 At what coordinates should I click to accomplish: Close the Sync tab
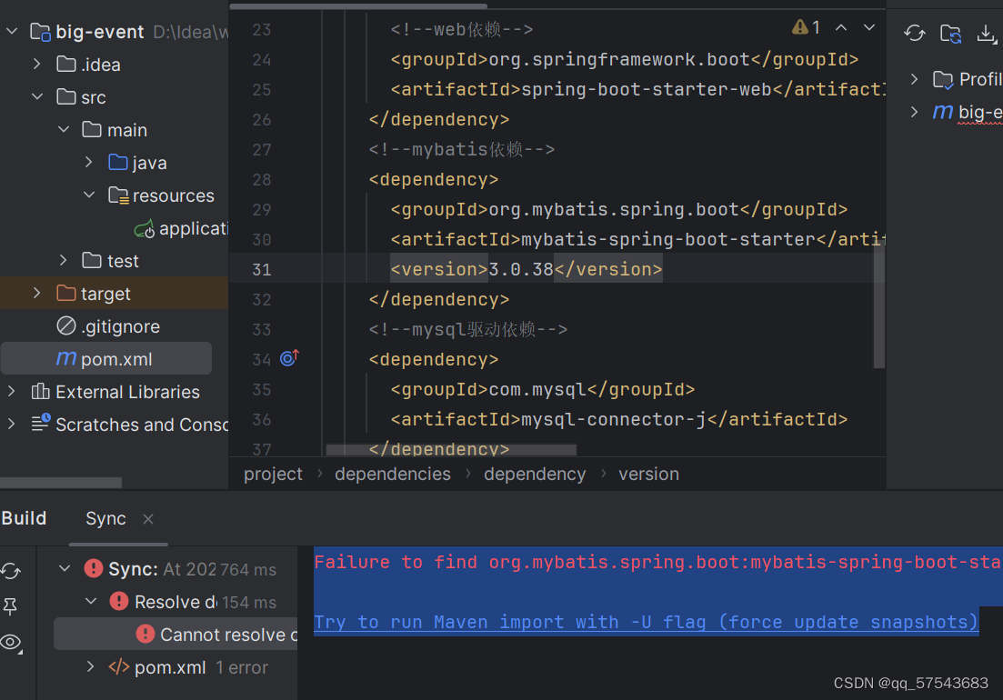(148, 519)
